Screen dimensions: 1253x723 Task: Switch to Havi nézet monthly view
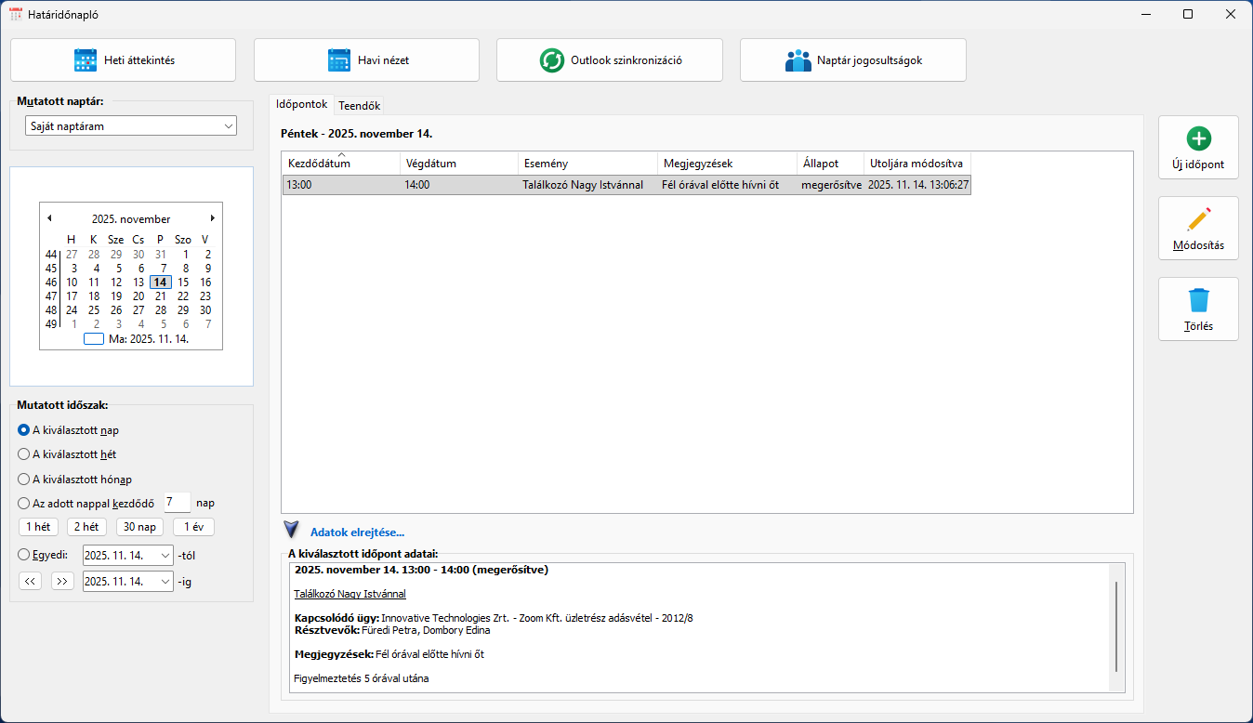click(x=366, y=60)
